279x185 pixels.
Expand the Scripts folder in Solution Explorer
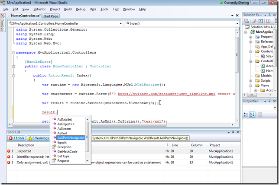[x=250, y=81]
